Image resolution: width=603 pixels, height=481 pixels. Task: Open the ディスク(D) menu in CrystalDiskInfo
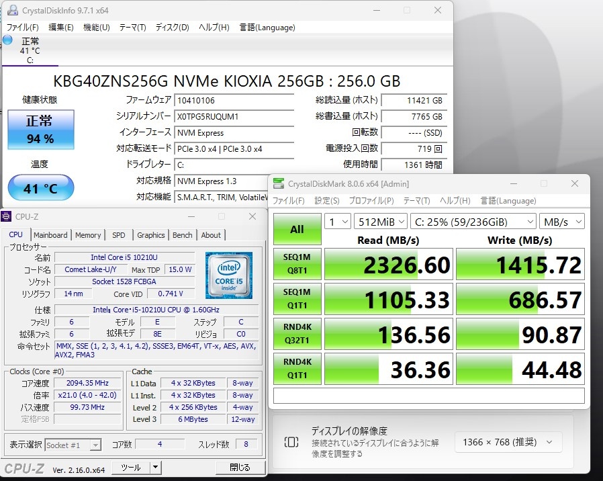(172, 28)
